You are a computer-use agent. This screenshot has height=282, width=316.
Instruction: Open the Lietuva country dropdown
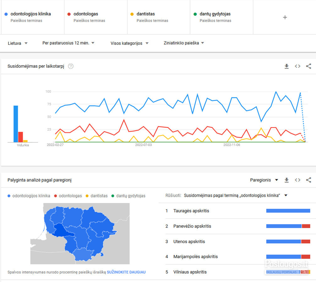coord(18,43)
